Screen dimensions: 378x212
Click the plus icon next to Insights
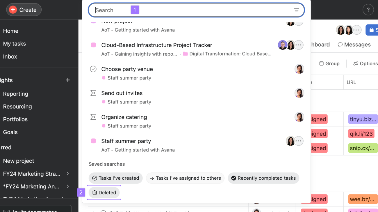point(68,80)
